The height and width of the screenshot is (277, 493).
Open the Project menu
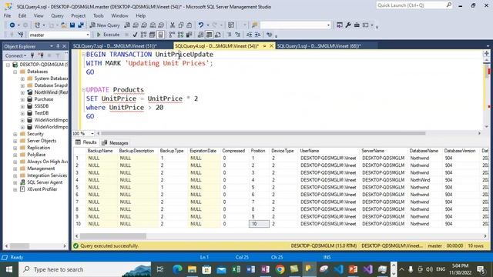(x=78, y=15)
